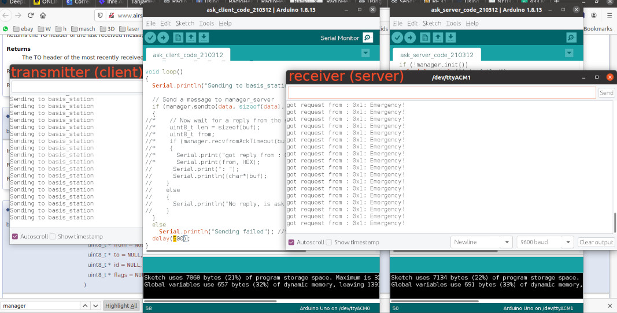
Task: Open tab dropdown arrow in ask_server_code window
Action: coord(569,53)
